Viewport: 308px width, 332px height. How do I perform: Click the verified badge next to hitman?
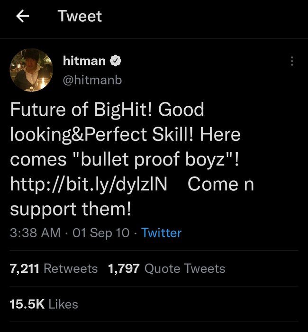pos(116,61)
